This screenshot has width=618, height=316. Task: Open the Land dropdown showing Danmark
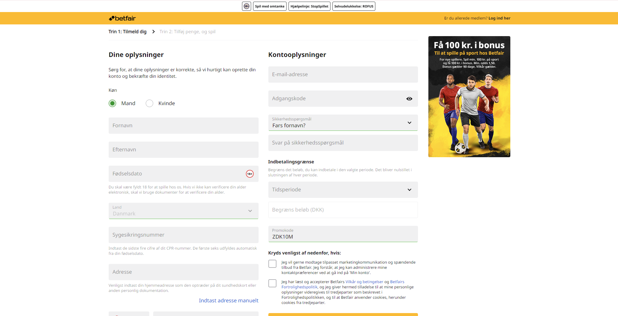[183, 211]
